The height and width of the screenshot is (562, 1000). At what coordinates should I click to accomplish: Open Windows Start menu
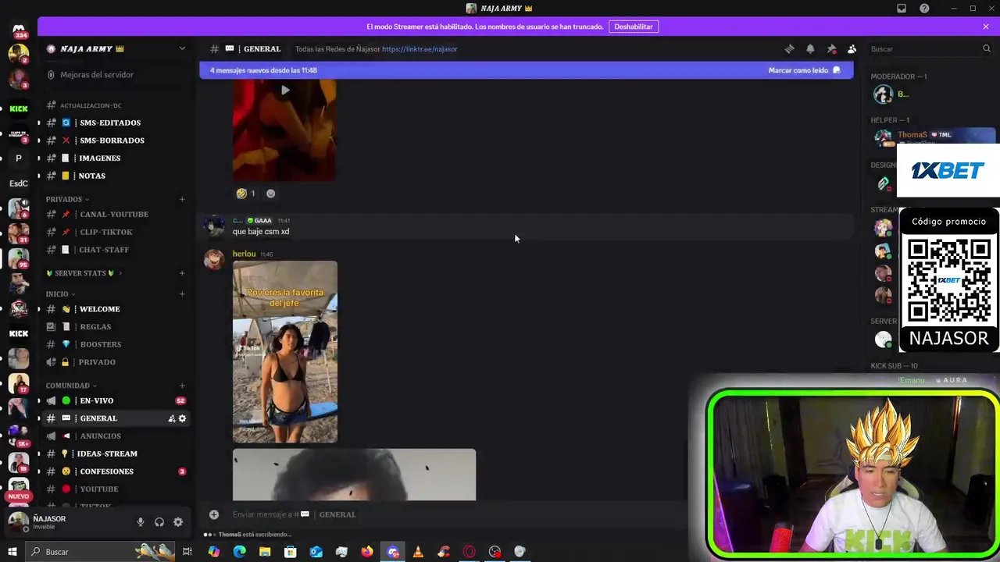[x=12, y=552]
